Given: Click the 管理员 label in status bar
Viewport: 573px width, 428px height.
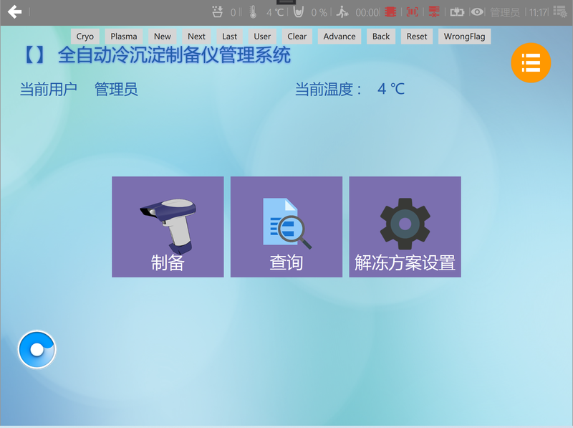Looking at the screenshot, I should pyautogui.click(x=505, y=12).
